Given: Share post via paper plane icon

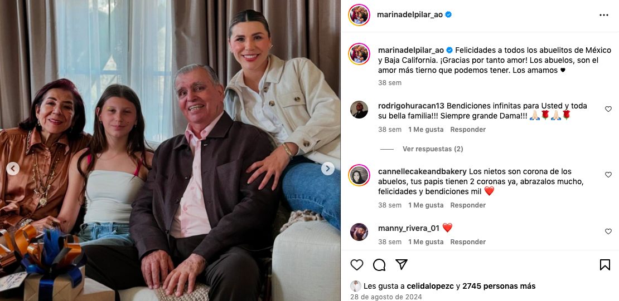Looking at the screenshot, I should pyautogui.click(x=402, y=264).
